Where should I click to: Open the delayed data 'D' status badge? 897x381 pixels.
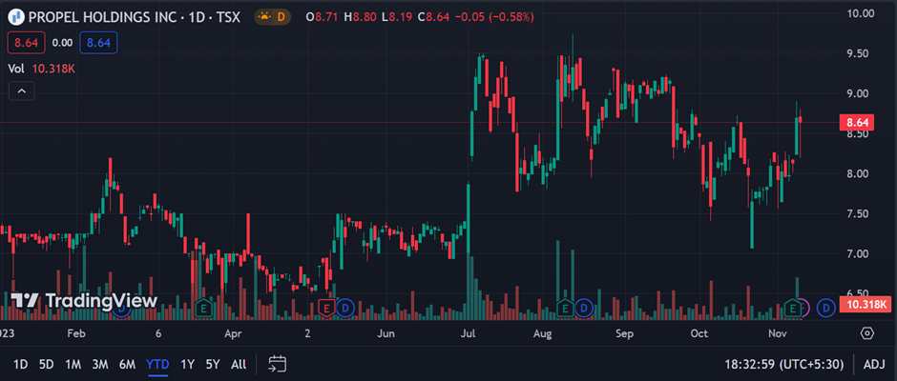point(273,16)
